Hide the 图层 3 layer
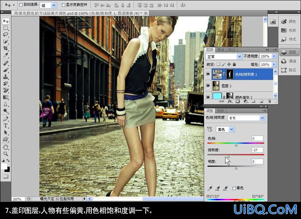This screenshot has width=301, height=219. click(208, 86)
